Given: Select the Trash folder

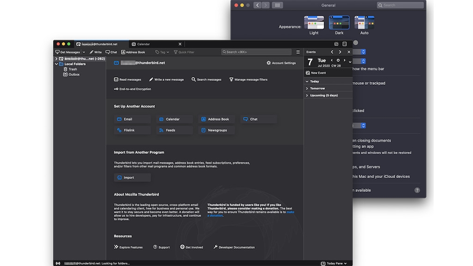Looking at the screenshot, I should pos(70,69).
